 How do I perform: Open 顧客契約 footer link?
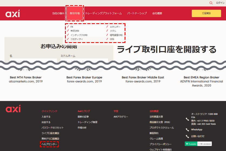(x=154, y=133)
